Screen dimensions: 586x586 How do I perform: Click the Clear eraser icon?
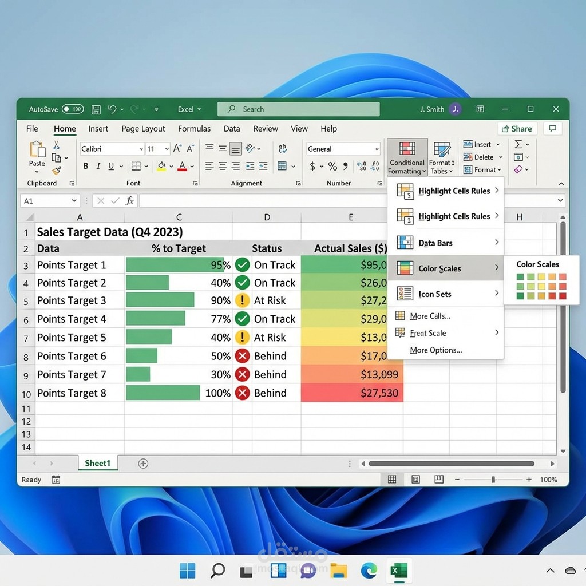(518, 169)
